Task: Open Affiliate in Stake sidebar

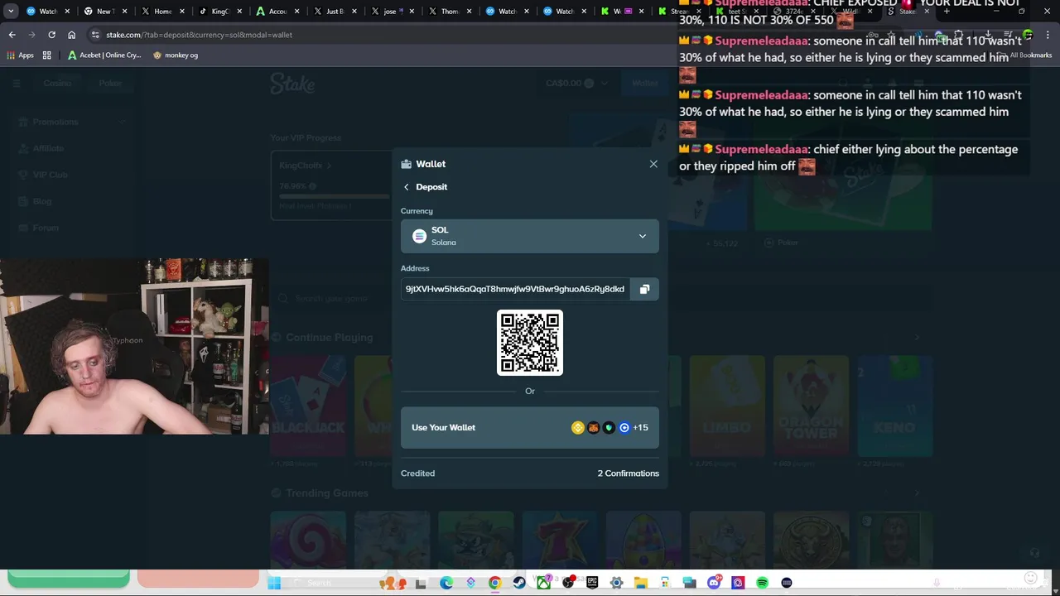Action: pos(48,148)
